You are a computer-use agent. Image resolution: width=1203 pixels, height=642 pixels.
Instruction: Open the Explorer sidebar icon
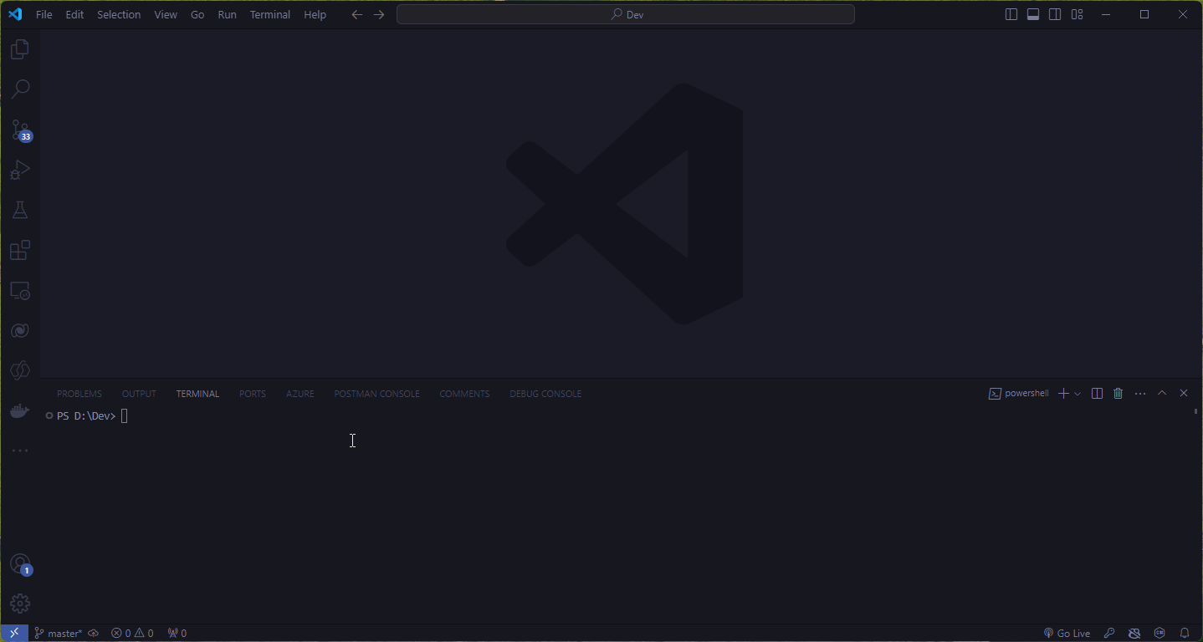click(19, 48)
